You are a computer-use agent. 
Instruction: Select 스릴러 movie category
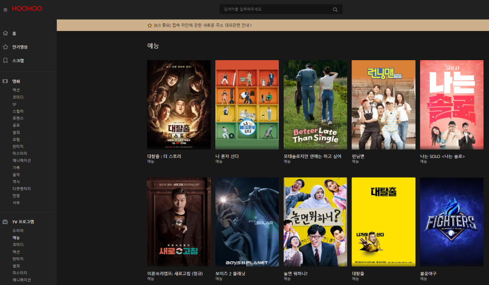click(18, 111)
